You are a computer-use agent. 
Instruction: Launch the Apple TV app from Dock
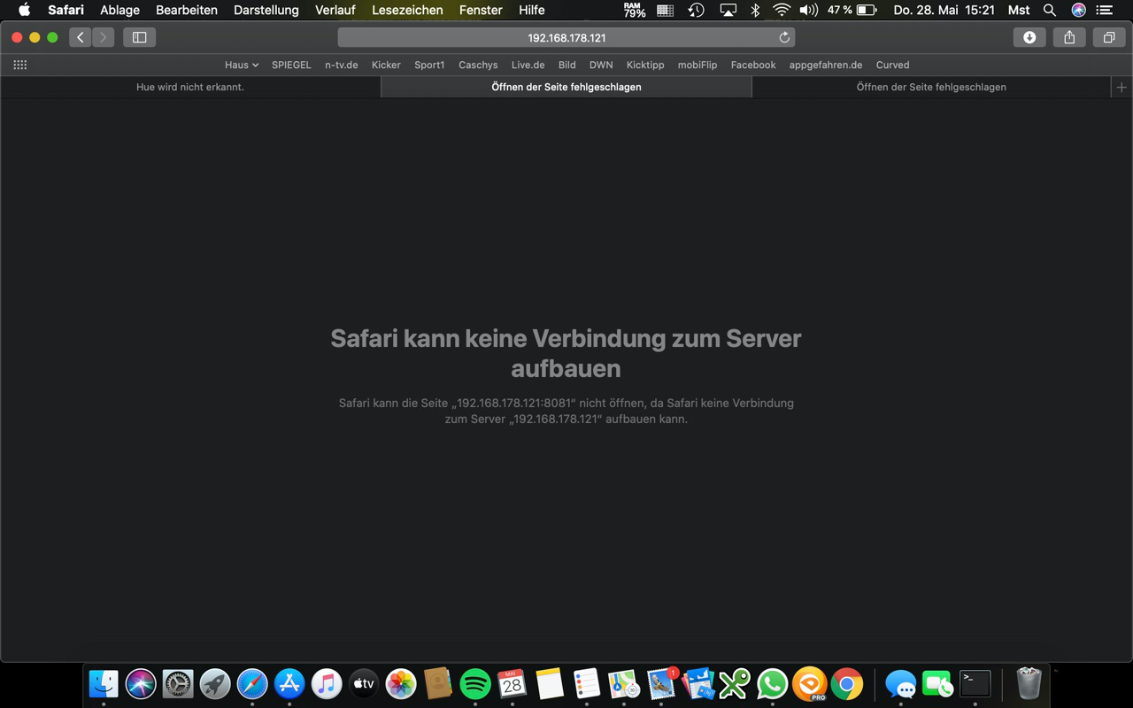coord(364,684)
